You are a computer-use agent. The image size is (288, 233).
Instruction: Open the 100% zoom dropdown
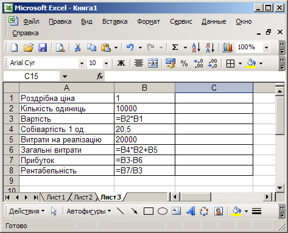266,48
